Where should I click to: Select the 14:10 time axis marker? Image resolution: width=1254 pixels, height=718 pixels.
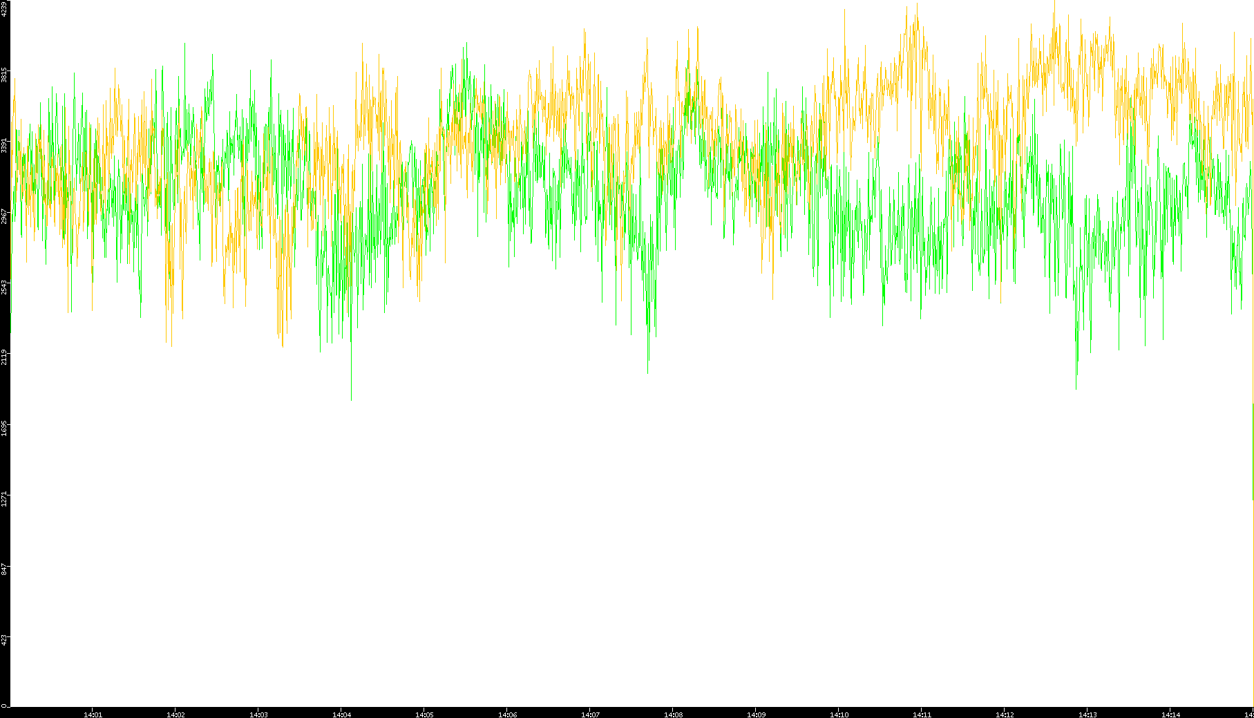[x=839, y=714]
